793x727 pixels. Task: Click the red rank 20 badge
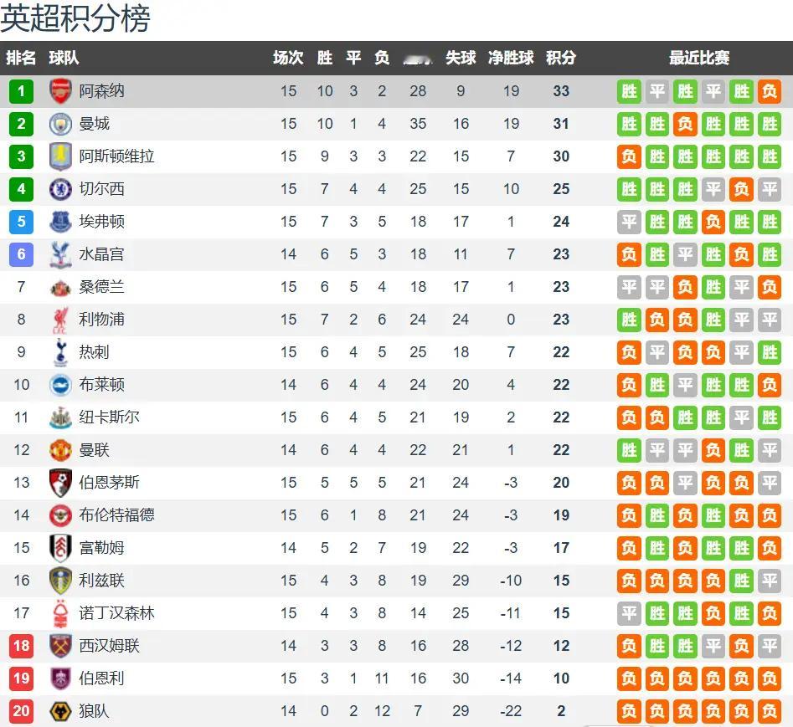(x=21, y=712)
